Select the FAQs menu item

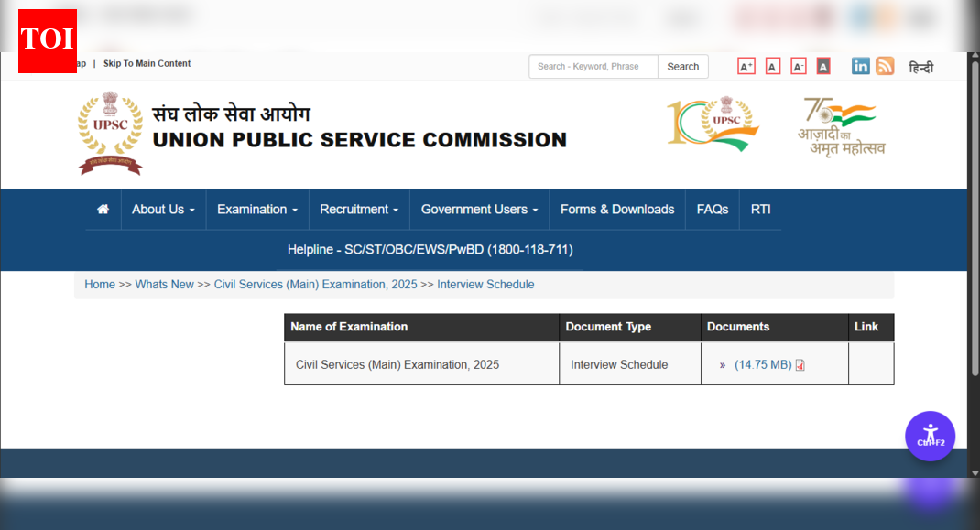pos(712,209)
